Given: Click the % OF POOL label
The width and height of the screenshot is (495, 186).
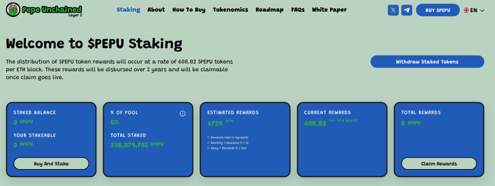Looking at the screenshot, I should (x=124, y=112).
